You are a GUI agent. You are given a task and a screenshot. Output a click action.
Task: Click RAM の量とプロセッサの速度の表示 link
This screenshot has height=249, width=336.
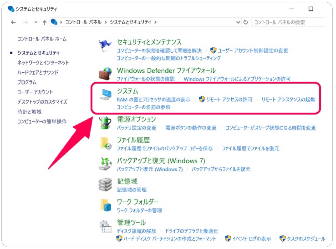pos(153,99)
